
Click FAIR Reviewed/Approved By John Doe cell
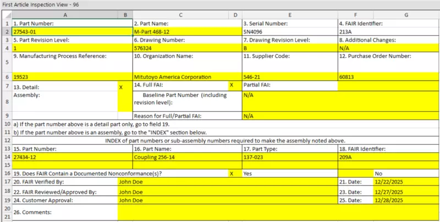click(x=228, y=192)
